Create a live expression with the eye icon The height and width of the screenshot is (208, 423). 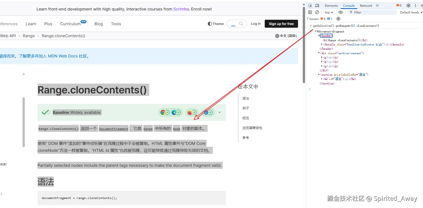pyautogui.click(x=341, y=12)
